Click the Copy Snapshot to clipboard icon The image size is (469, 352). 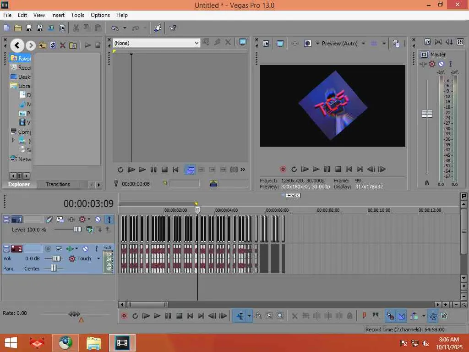[396, 44]
